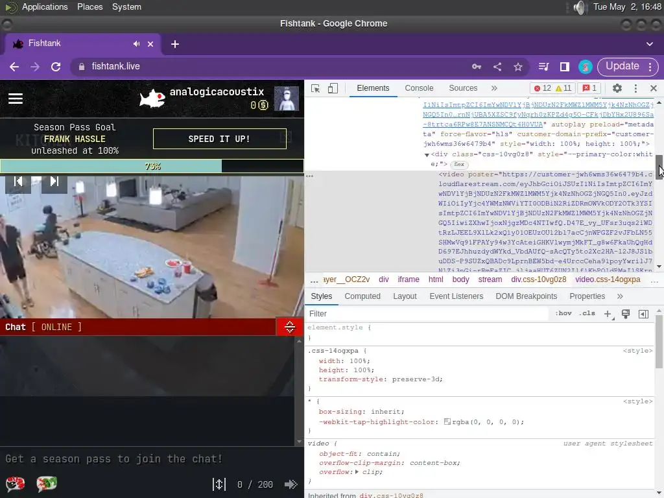
Task: Open the hamburger menu on Fishtank
Action: click(16, 99)
